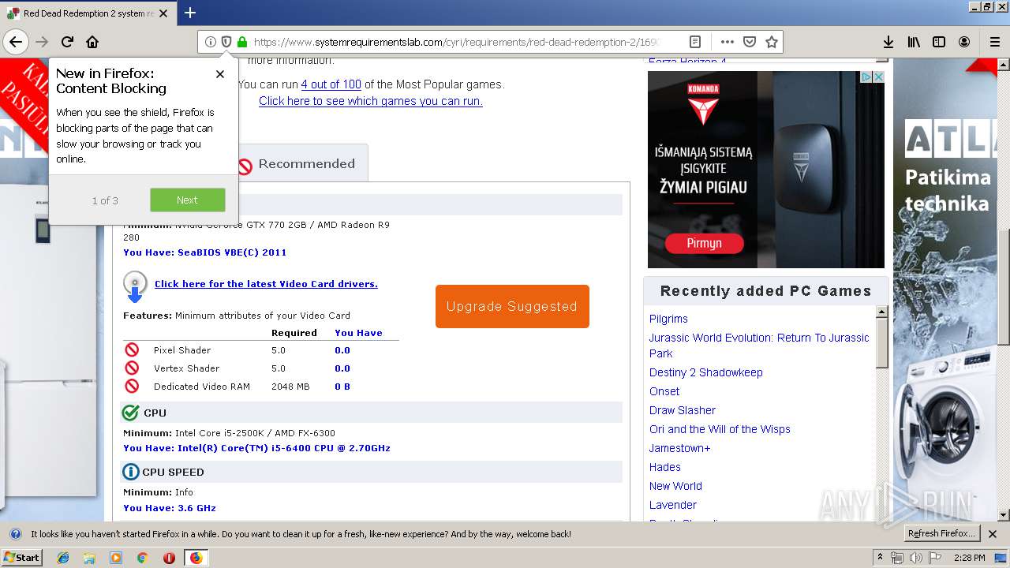Open the Firefox home page icon
This screenshot has width=1010, height=568.
pyautogui.click(x=92, y=42)
